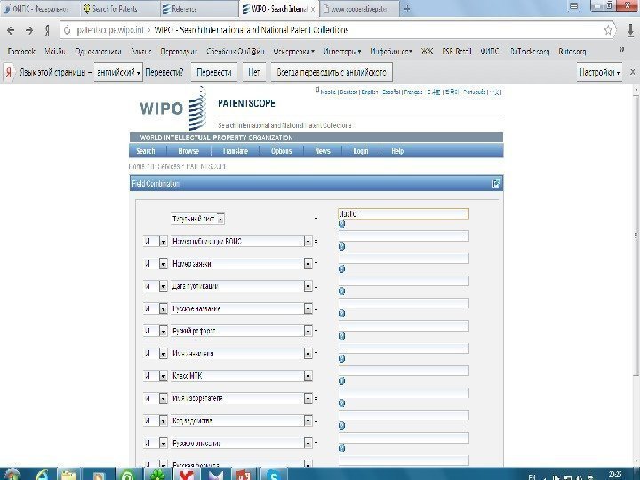Open Skype from the taskbar
640x480 pixels.
tap(273, 476)
